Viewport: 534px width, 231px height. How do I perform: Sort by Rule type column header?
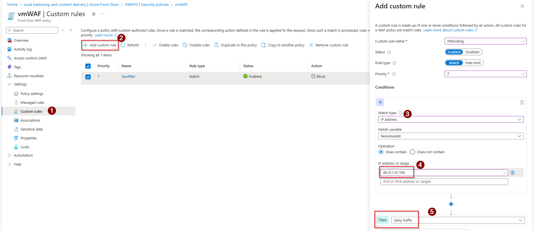click(x=197, y=66)
